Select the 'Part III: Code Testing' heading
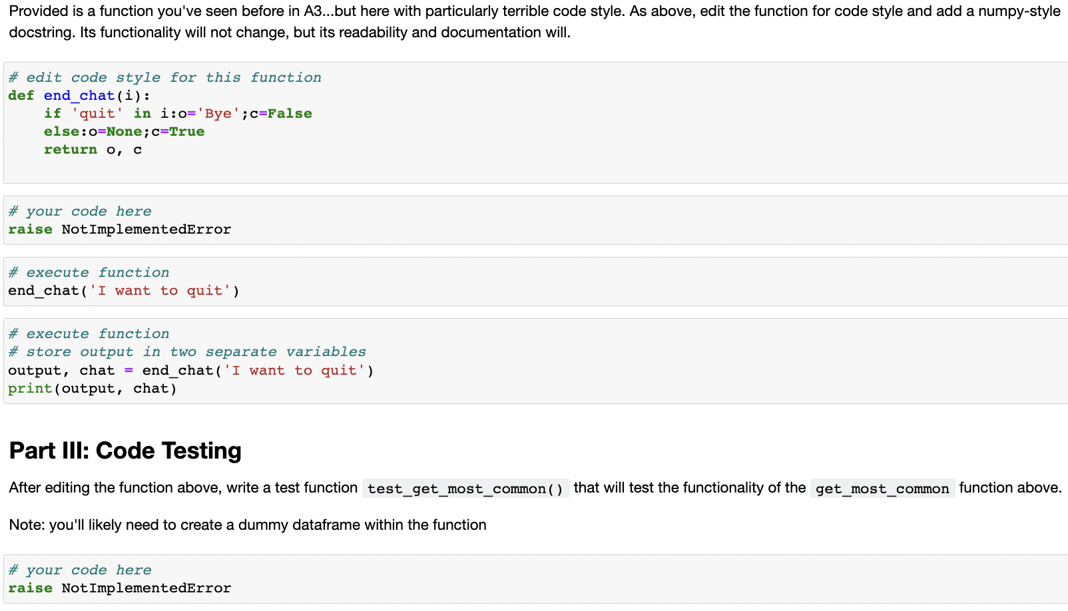1068x611 pixels. 125,451
